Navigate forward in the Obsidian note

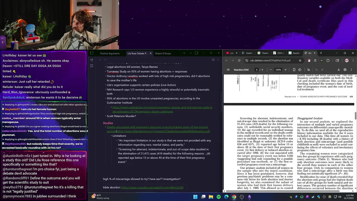[105, 60]
